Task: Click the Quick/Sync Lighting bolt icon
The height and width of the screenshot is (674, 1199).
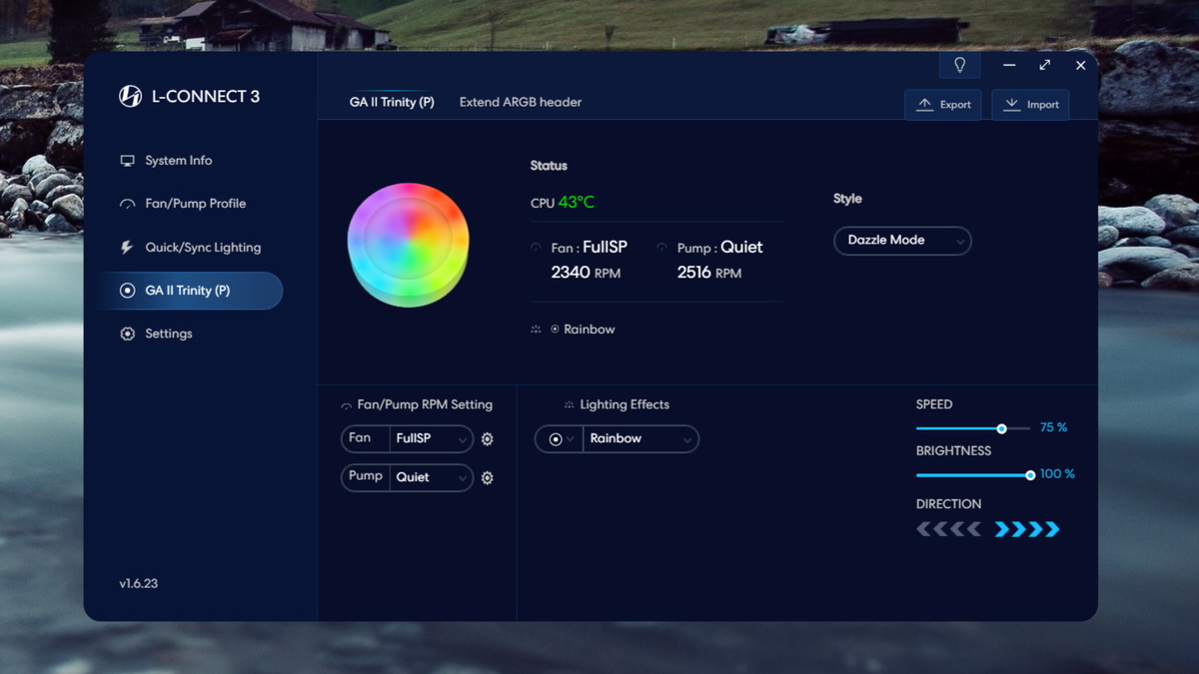Action: pyautogui.click(x=127, y=248)
